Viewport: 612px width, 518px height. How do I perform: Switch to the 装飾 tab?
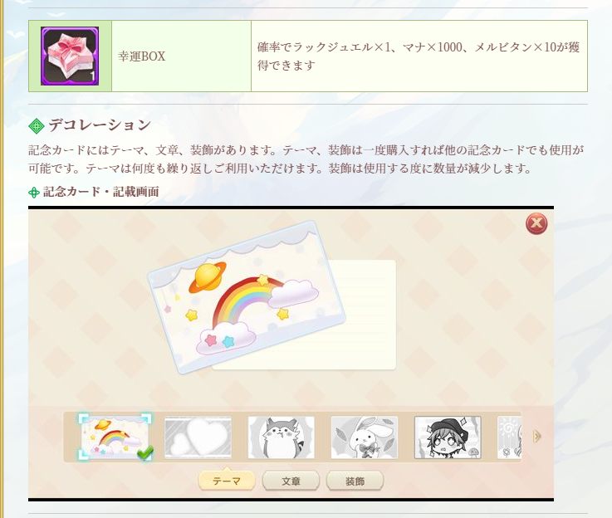[x=355, y=481]
